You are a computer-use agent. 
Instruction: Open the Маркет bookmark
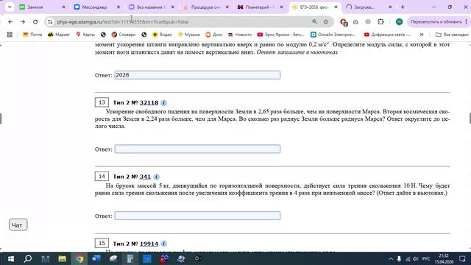(59, 35)
